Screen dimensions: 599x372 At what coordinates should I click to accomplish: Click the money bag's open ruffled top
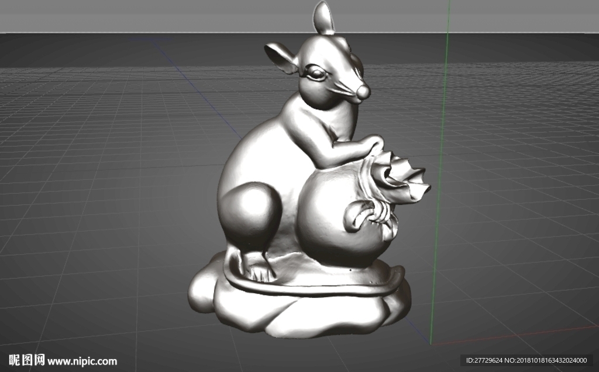(400, 177)
